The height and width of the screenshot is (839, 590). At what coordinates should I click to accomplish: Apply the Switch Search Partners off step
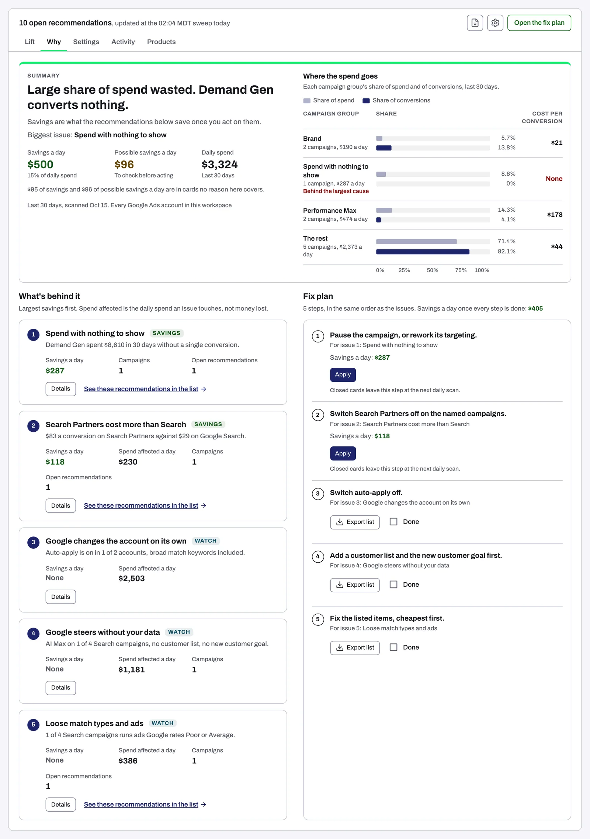[343, 453]
